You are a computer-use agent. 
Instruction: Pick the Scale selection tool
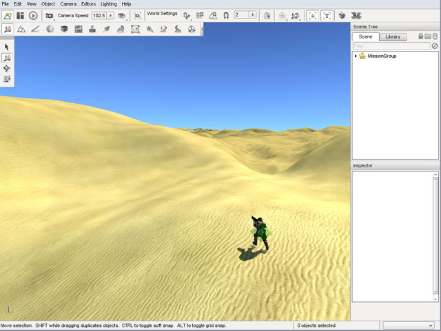click(x=7, y=79)
